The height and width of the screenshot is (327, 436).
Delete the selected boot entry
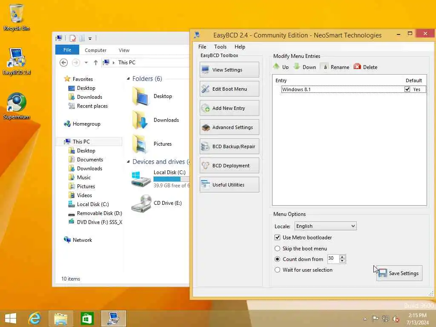[365, 67]
